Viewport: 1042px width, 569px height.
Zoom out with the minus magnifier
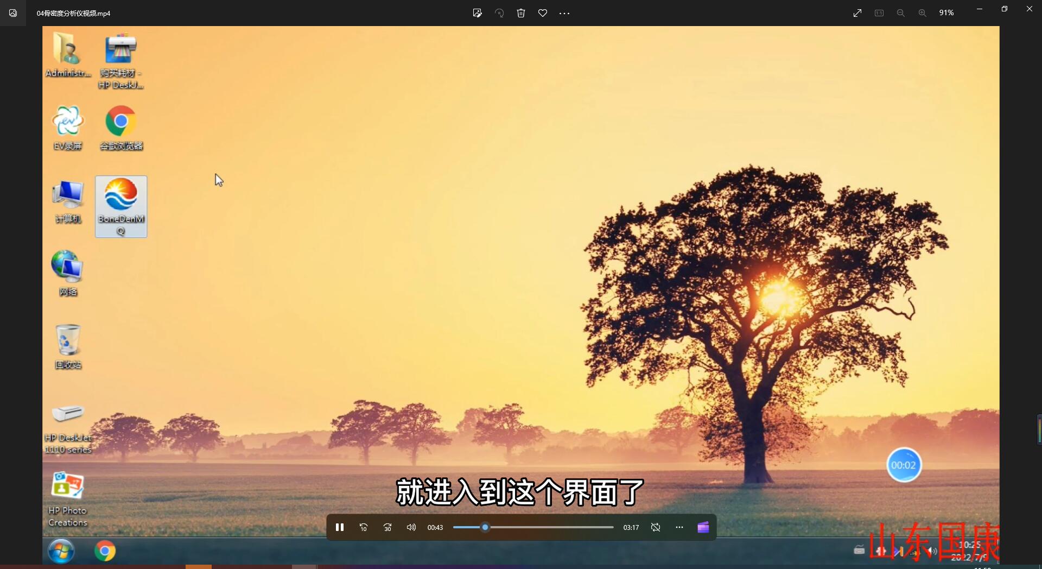coord(901,13)
